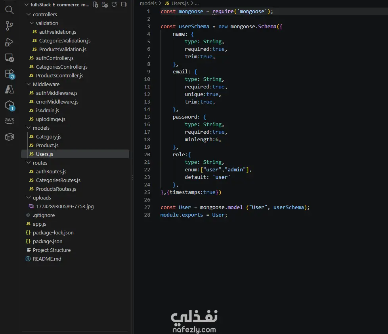
Task: Click line number 1 in gutter
Action: (x=149, y=12)
